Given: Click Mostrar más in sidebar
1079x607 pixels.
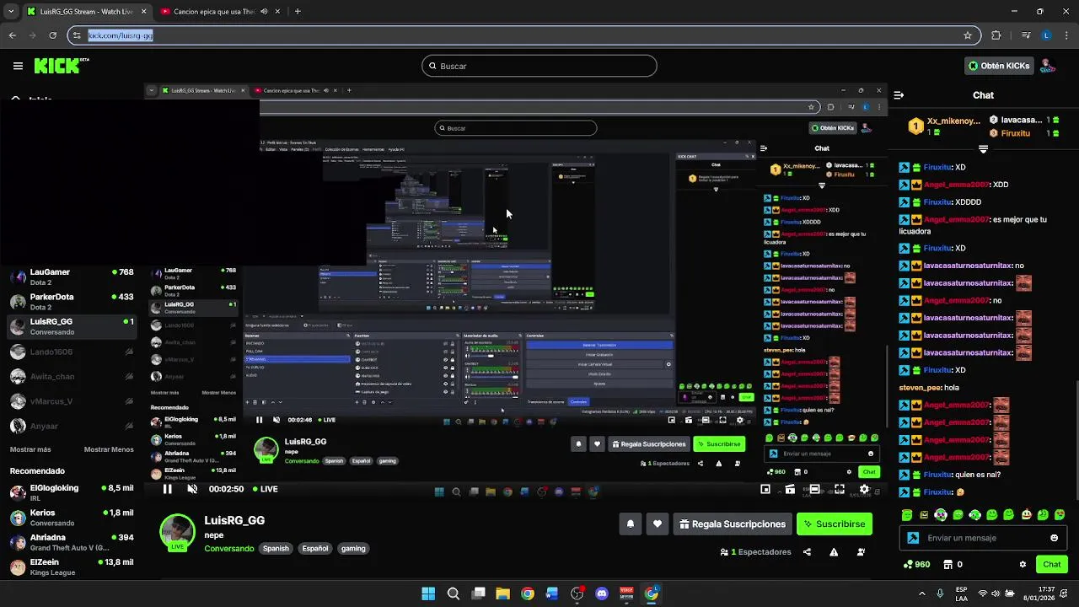Looking at the screenshot, I should coord(30,449).
